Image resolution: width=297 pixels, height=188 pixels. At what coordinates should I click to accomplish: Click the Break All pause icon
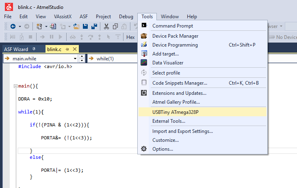tap(52, 37)
